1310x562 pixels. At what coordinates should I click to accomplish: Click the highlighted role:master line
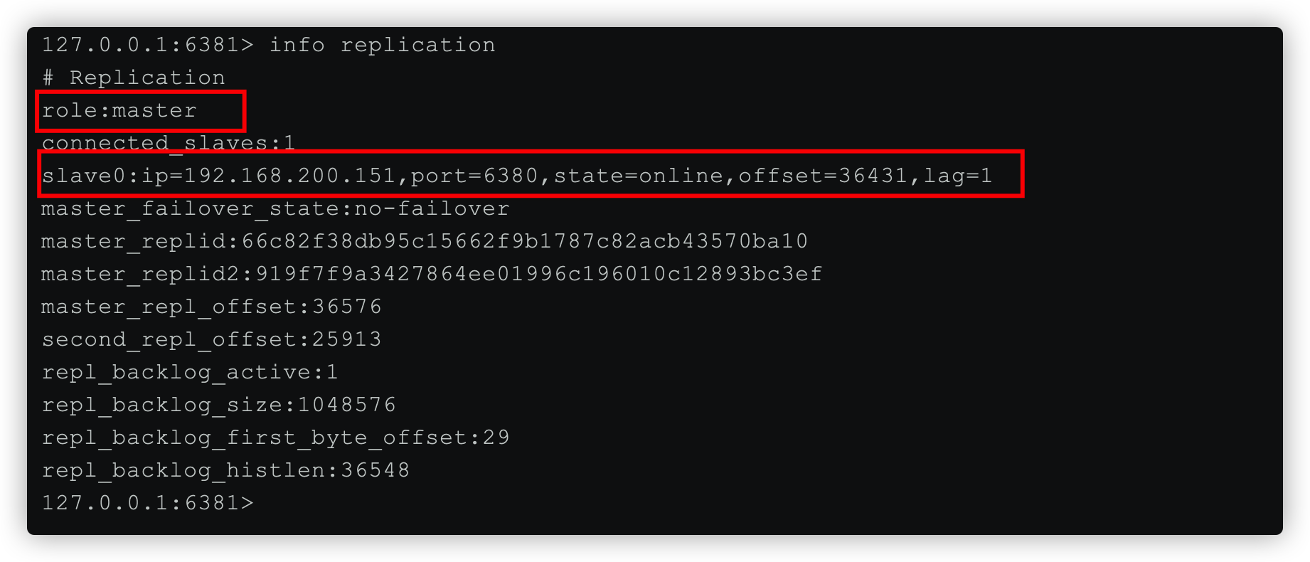pos(119,110)
